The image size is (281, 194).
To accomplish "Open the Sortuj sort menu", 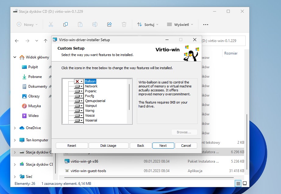I will [x=148, y=24].
